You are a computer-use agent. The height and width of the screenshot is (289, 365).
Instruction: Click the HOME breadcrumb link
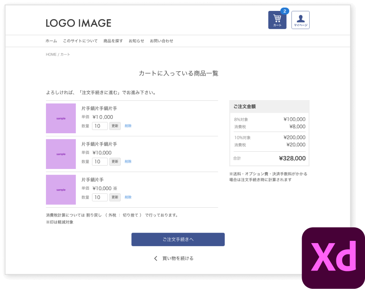pos(51,55)
